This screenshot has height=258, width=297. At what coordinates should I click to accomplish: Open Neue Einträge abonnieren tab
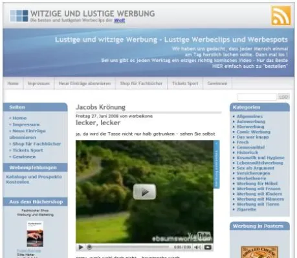point(85,83)
